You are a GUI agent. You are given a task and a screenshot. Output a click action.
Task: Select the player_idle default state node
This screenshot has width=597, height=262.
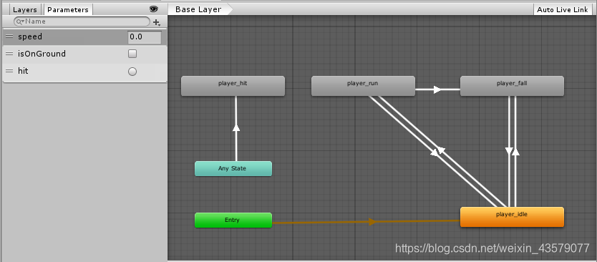tap(512, 217)
